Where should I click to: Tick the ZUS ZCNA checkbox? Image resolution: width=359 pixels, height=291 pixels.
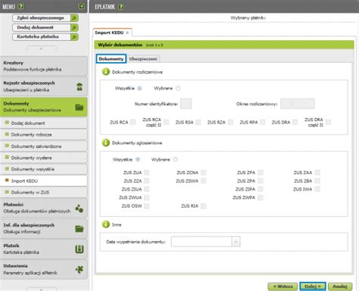tap(204, 173)
